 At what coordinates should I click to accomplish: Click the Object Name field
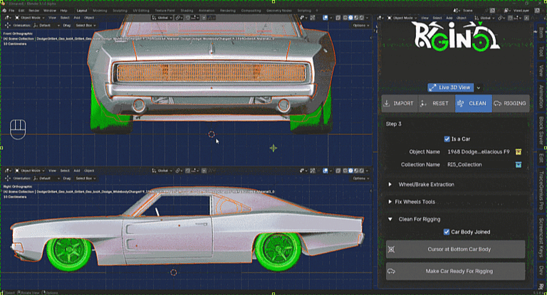click(479, 152)
